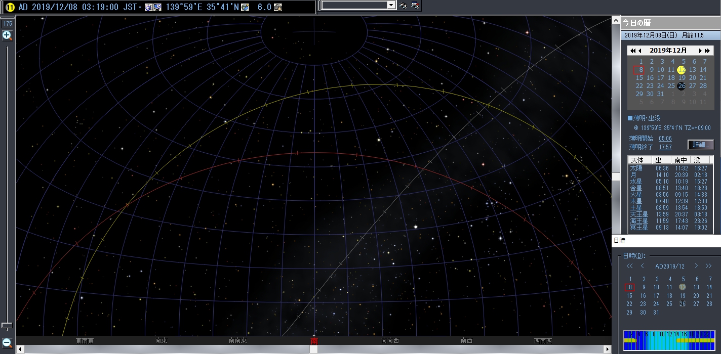The image size is (721, 354).
Task: Select day 12 in the 今日の暦 calendar
Action: click(682, 70)
